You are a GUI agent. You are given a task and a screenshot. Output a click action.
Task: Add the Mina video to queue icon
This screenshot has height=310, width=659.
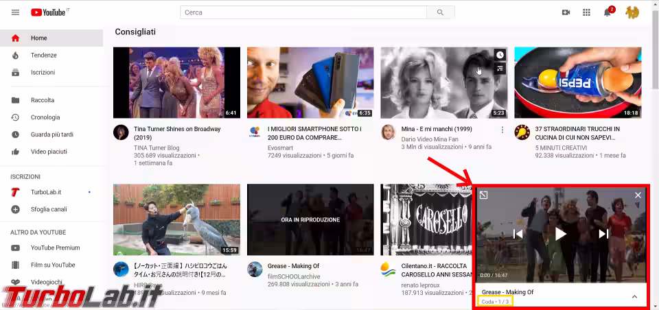tap(499, 68)
